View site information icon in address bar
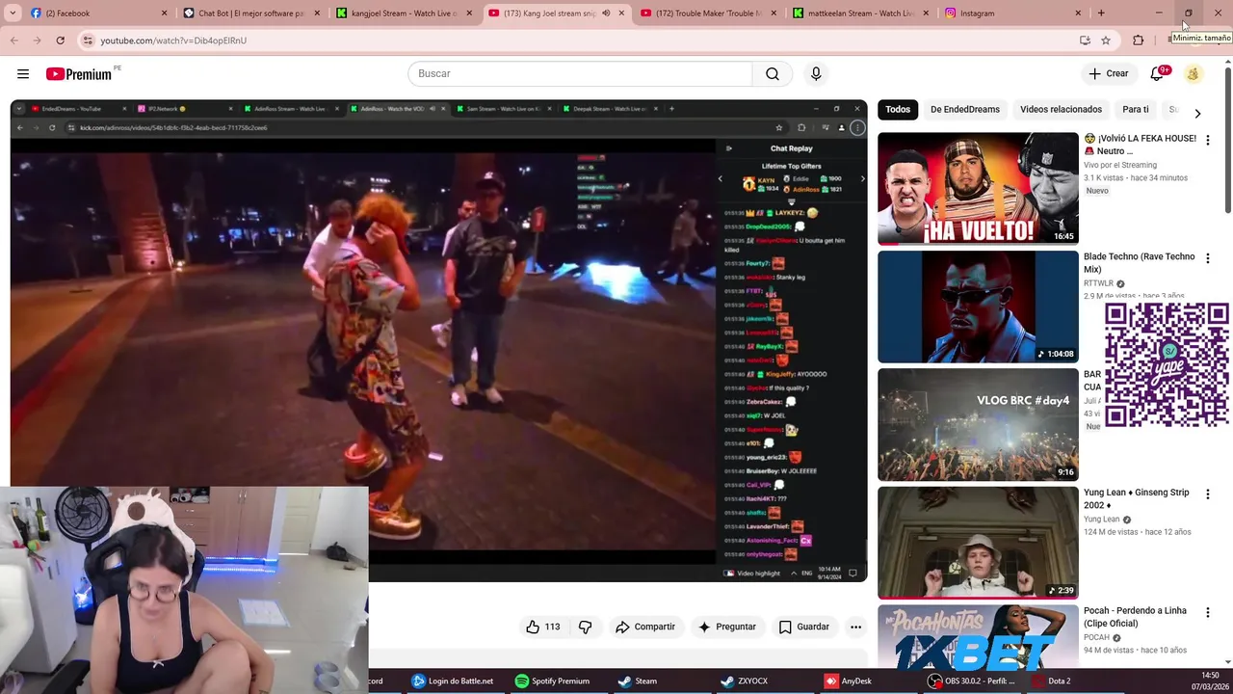The height and width of the screenshot is (694, 1233). (x=88, y=40)
